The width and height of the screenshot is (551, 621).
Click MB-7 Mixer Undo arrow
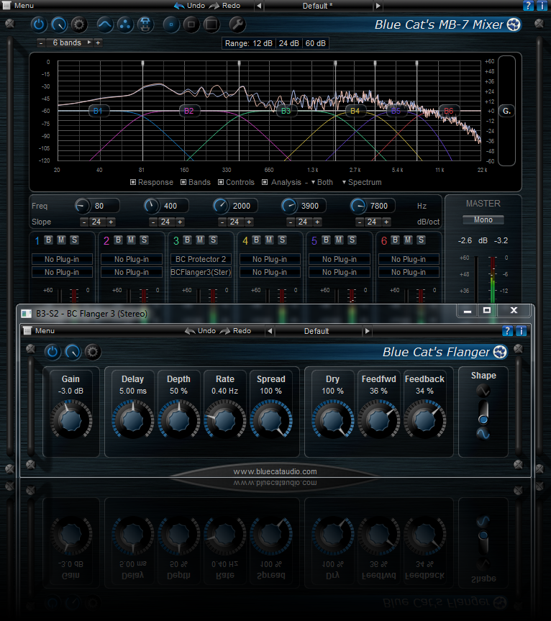tap(179, 6)
